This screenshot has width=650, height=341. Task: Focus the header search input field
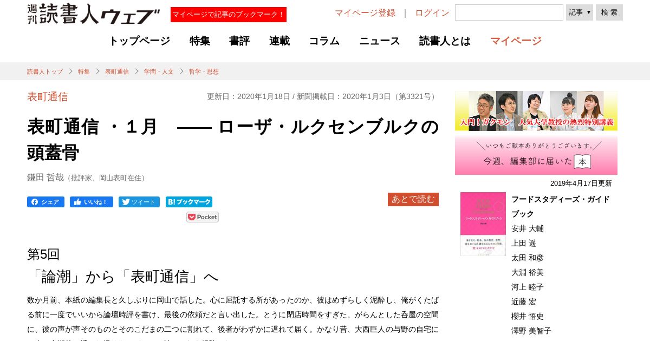[509, 12]
